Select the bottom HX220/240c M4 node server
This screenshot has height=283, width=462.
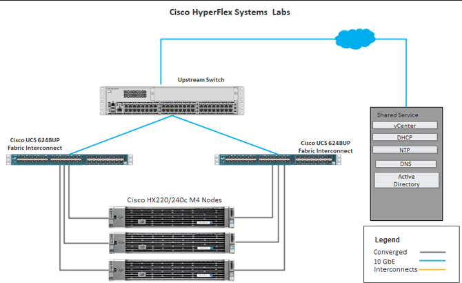tap(172, 270)
